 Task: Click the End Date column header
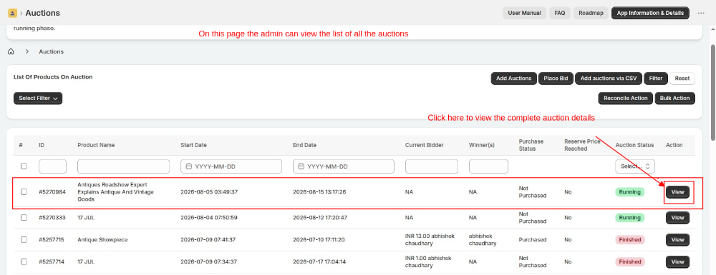304,145
